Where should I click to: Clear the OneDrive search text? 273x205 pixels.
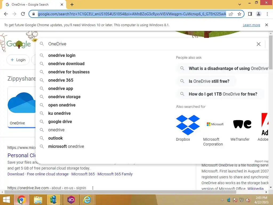259,44
